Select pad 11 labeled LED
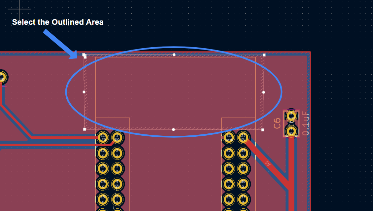Viewport: 373px width, 211px height. pos(103,138)
